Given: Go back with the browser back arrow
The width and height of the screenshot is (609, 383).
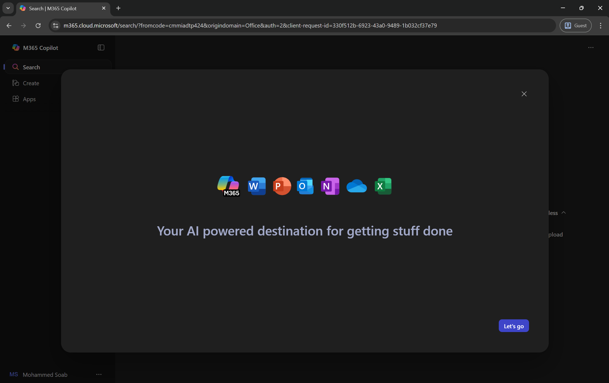Looking at the screenshot, I should [x=9, y=25].
